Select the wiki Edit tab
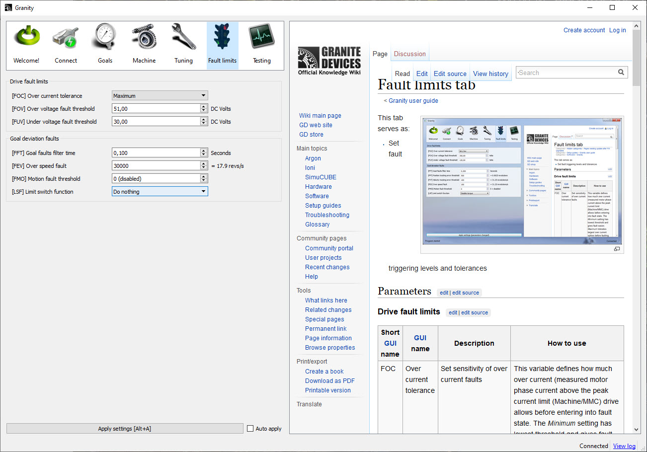Screen dimensions: 647x452 pos(422,74)
